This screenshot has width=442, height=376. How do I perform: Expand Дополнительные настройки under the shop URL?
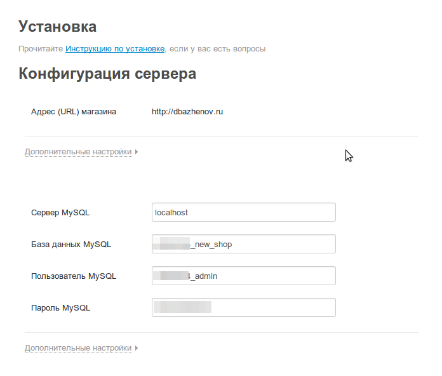click(x=77, y=152)
